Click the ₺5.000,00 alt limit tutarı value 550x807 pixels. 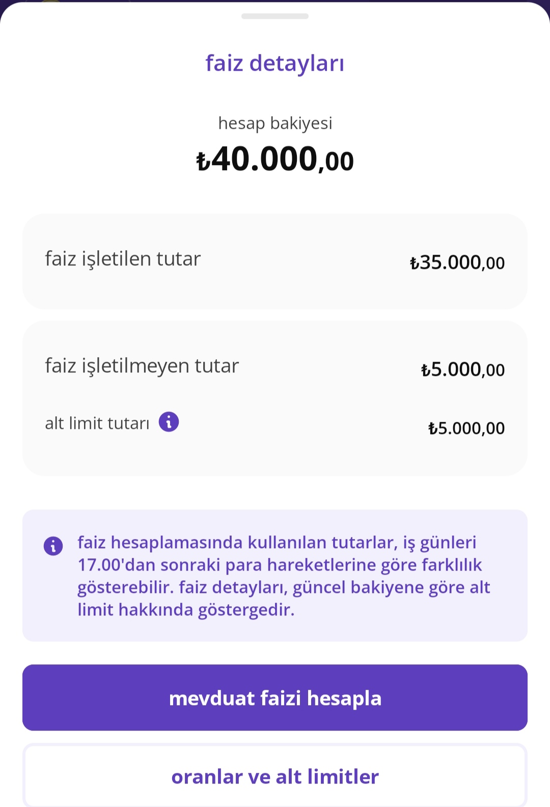click(x=466, y=428)
